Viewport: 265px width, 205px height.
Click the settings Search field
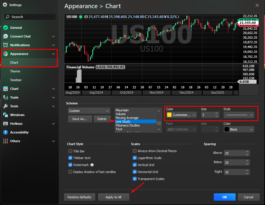(30, 17)
